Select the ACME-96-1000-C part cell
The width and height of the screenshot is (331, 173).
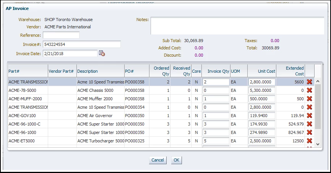[x=28, y=124]
